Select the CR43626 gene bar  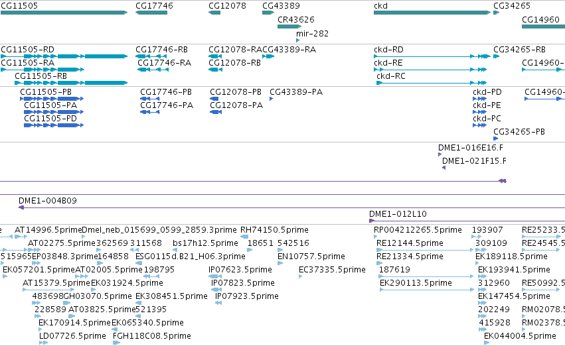click(289, 27)
